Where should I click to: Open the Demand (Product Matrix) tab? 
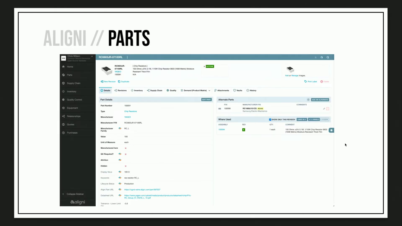click(x=194, y=91)
